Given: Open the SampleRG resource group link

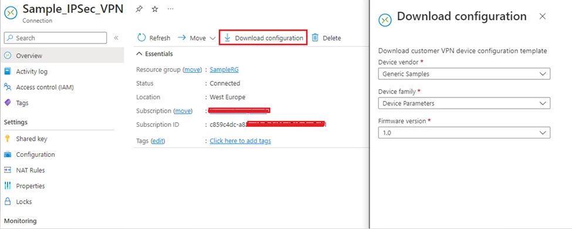Looking at the screenshot, I should pos(224,69).
